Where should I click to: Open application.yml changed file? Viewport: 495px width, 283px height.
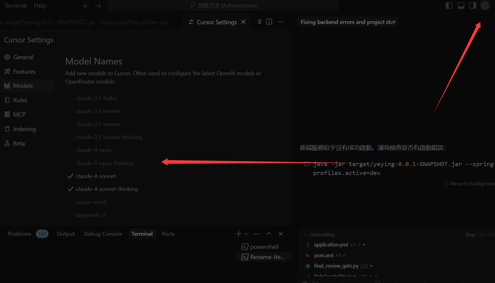(331, 245)
